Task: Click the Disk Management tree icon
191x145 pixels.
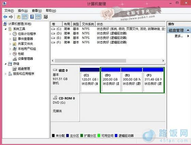Action: [x=15, y=69]
